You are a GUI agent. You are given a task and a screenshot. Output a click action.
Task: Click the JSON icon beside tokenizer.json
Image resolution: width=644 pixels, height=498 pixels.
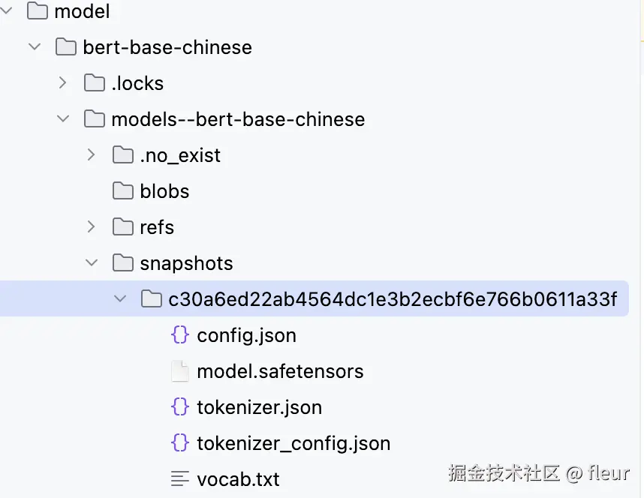coord(180,407)
